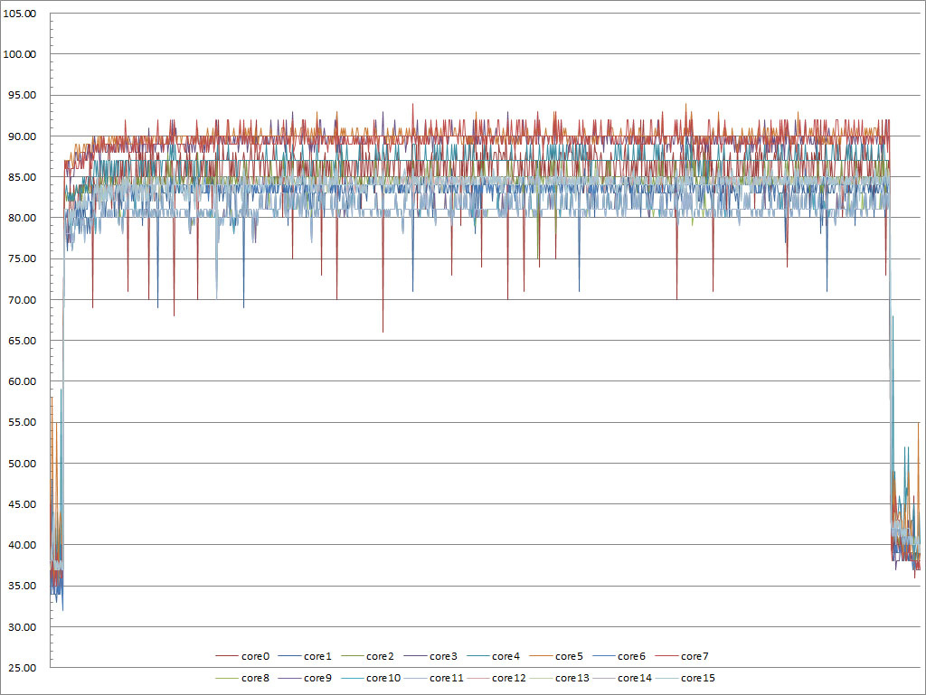Select the core4 legend entry

493,656
